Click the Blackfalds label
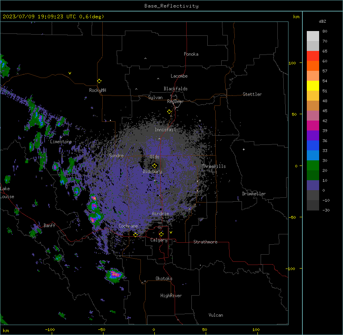Image resolution: width=343 pixels, height=335 pixels. click(x=175, y=89)
